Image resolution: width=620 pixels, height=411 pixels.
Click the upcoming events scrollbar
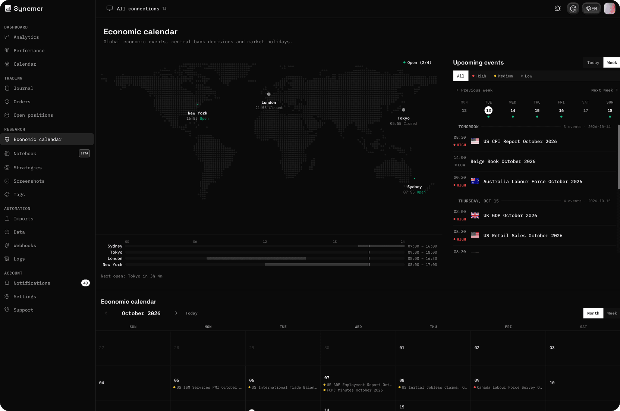(619, 157)
